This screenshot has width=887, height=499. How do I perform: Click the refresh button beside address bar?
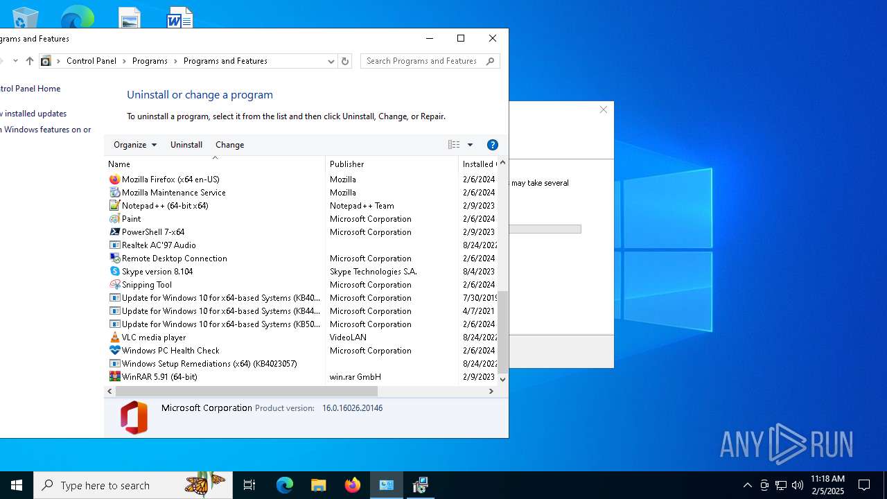(345, 61)
